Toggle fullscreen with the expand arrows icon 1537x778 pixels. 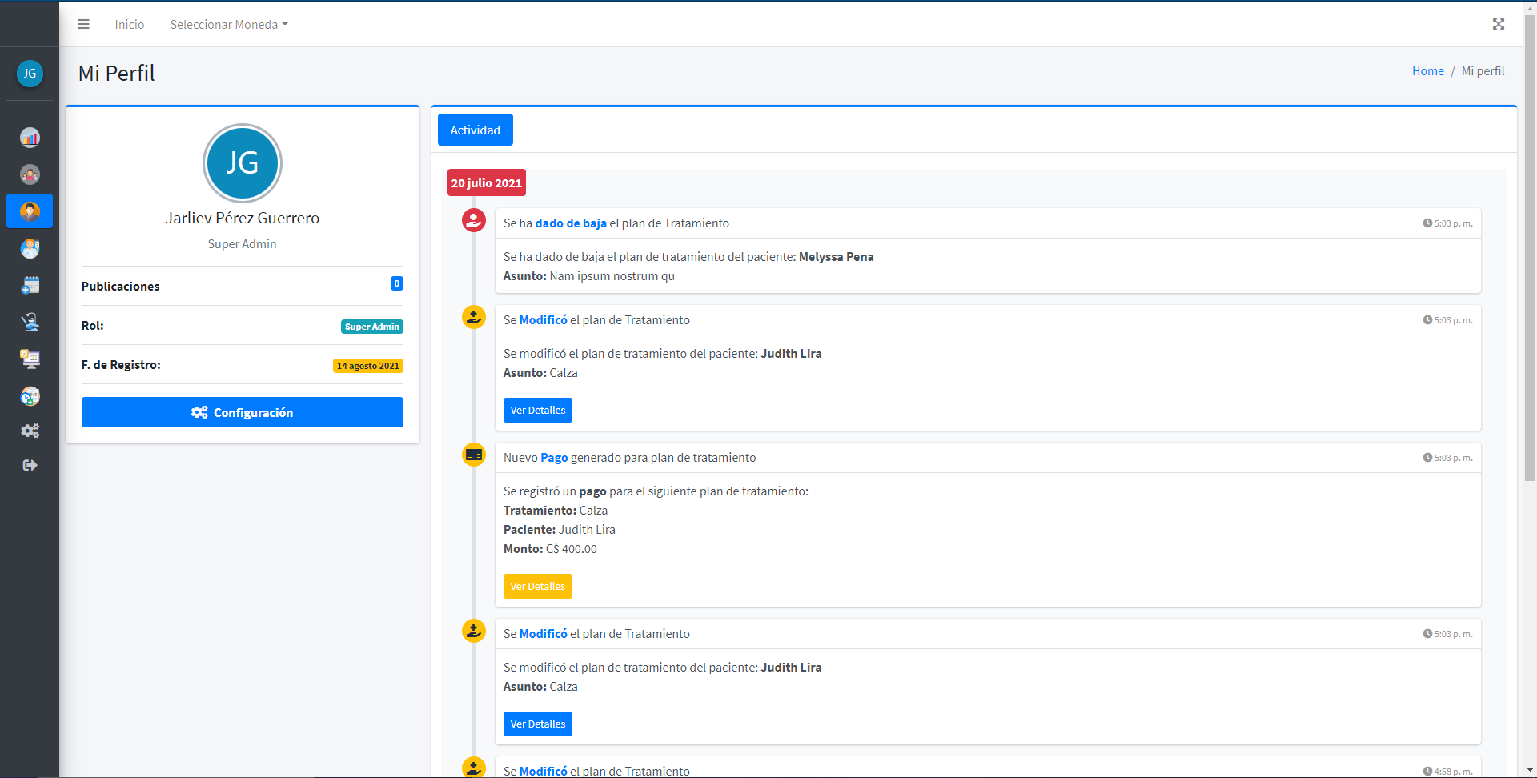click(1498, 24)
